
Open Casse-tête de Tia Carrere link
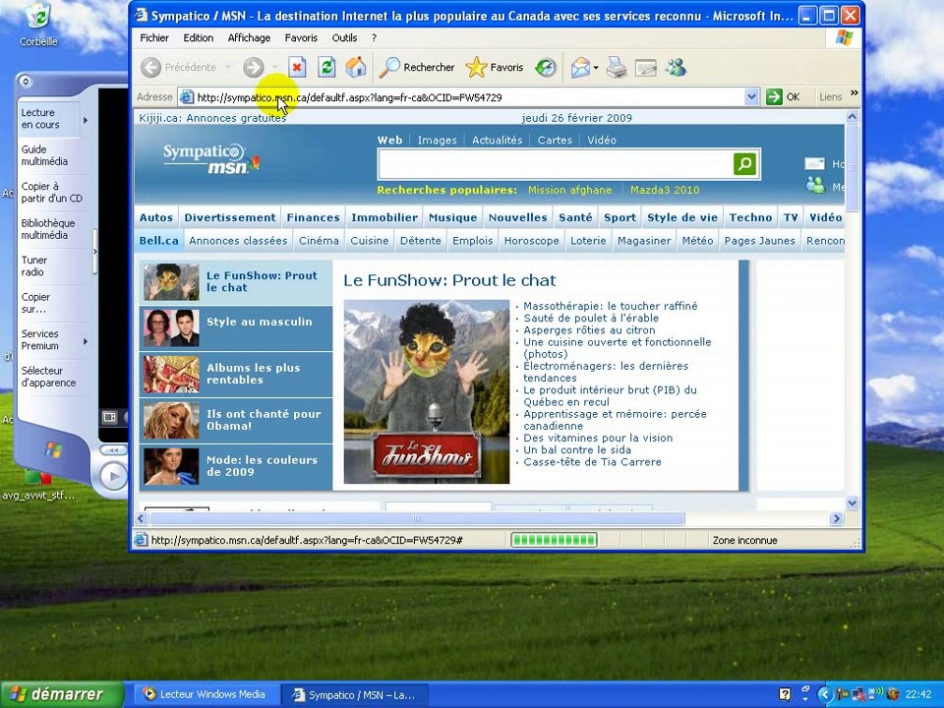tap(592, 462)
